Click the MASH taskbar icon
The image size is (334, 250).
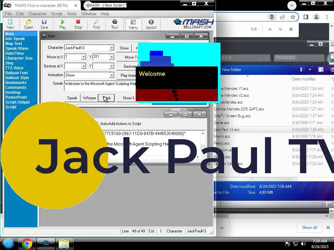coord(46,243)
